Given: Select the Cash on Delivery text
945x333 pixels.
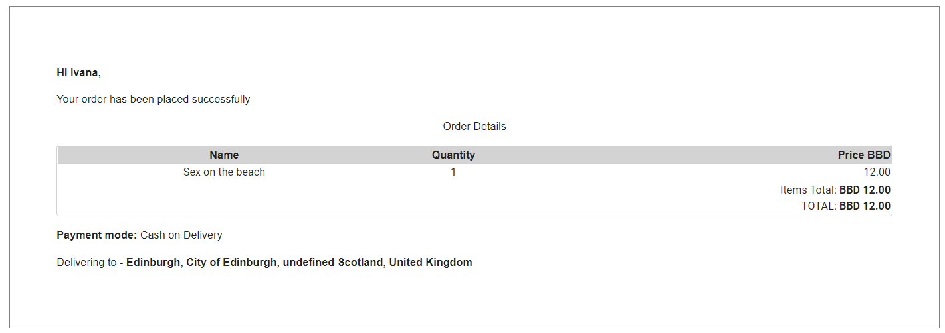Looking at the screenshot, I should click(x=181, y=235).
